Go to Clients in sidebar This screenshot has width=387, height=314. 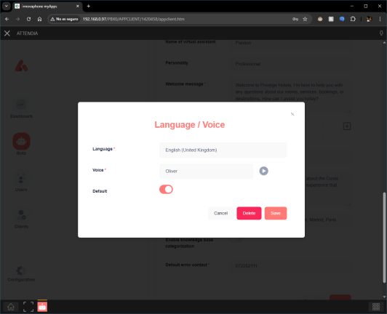[21, 219]
